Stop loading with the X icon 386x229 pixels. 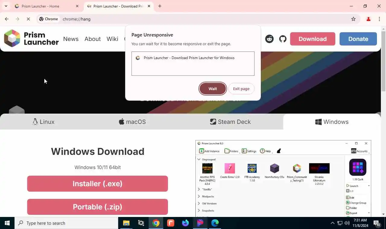coord(28,19)
